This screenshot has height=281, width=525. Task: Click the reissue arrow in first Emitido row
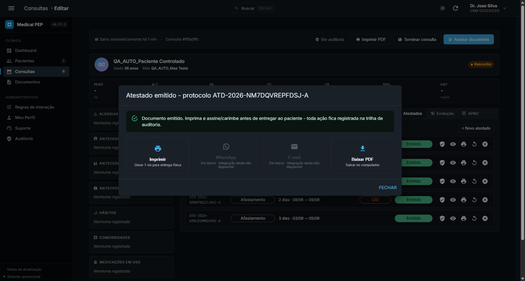point(474,144)
